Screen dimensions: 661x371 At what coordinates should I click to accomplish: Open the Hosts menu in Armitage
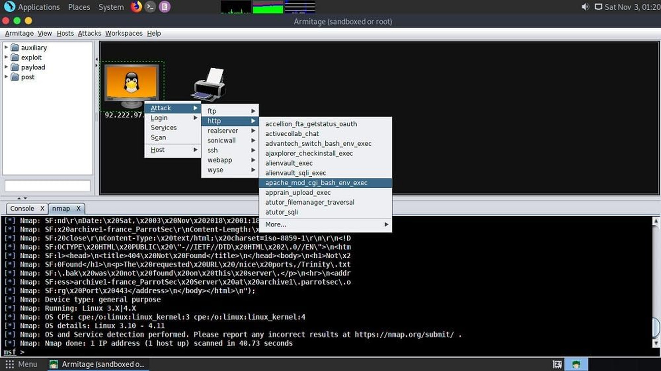tap(65, 33)
